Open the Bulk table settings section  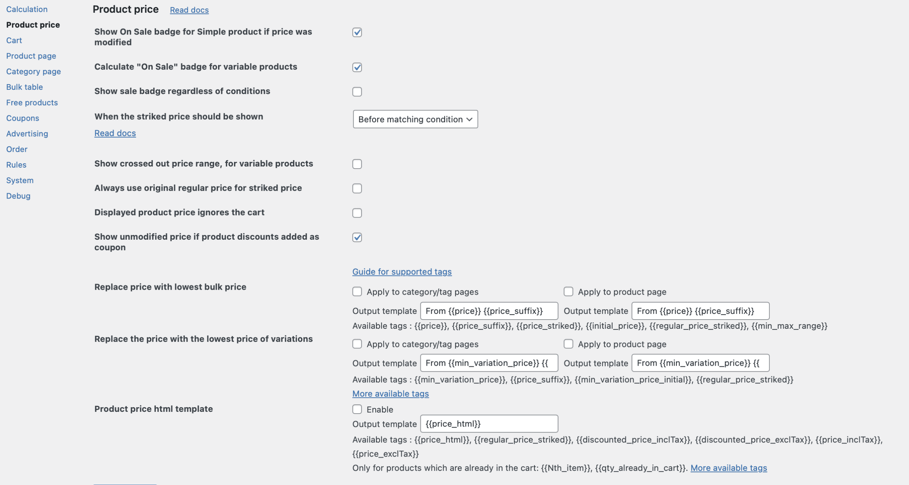point(25,87)
